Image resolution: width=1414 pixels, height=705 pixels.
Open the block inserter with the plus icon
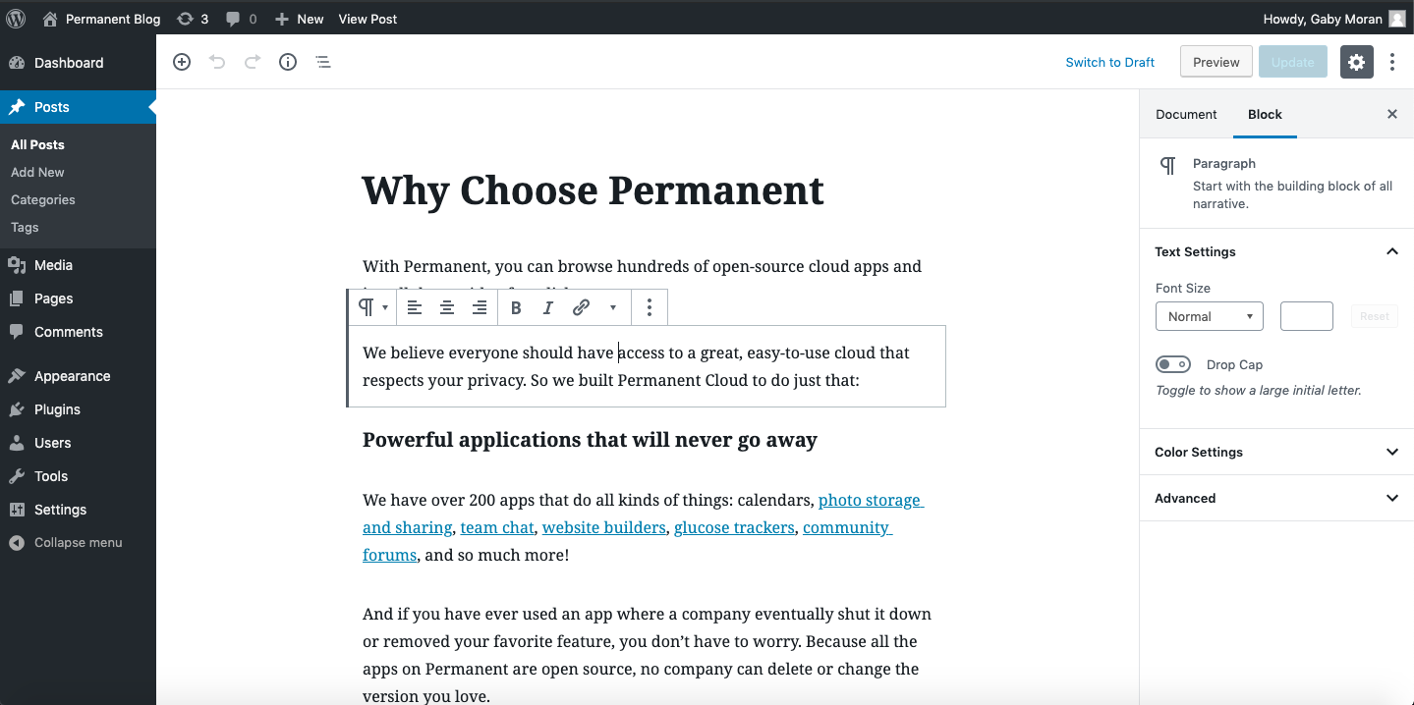[181, 61]
